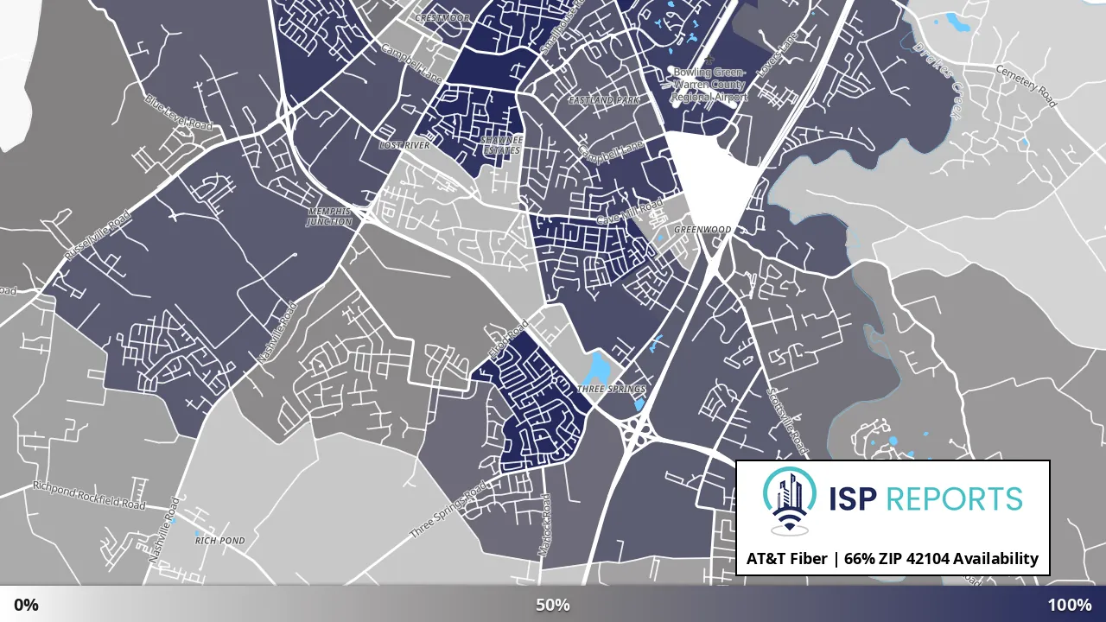Select the SHAWNEE ESTATES neighborhood label

(501, 144)
